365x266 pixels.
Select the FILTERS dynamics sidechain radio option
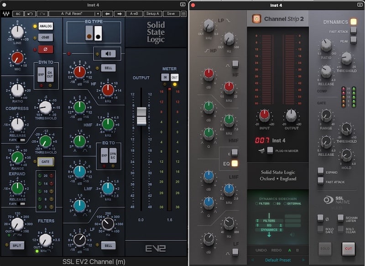coord(263,203)
